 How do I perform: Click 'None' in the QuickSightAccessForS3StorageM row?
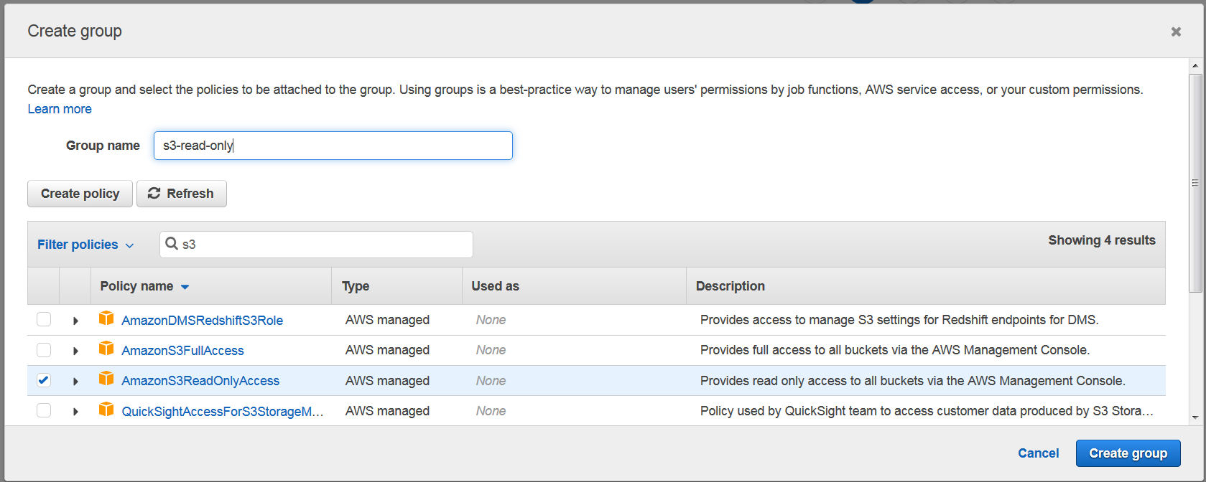(491, 411)
